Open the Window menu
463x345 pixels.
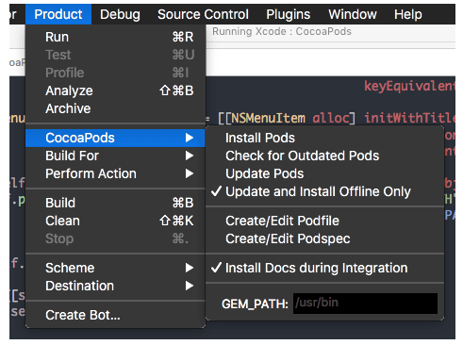353,14
